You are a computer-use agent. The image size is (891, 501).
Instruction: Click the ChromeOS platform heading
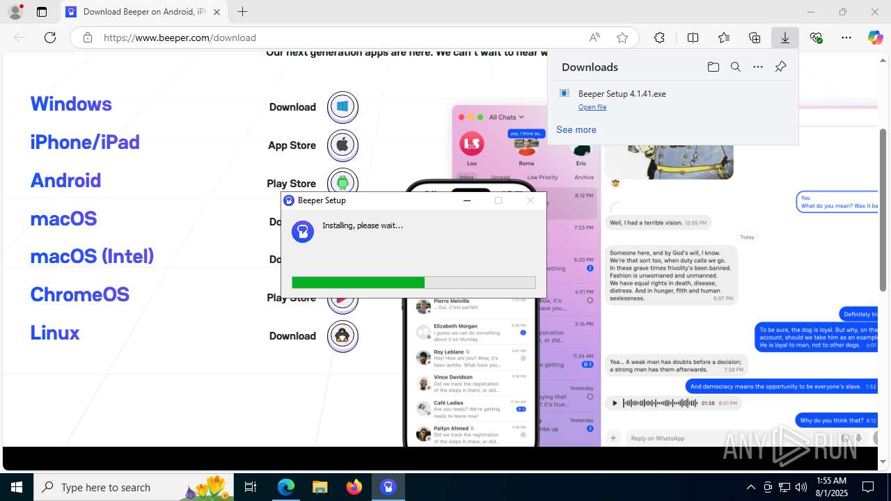(80, 294)
